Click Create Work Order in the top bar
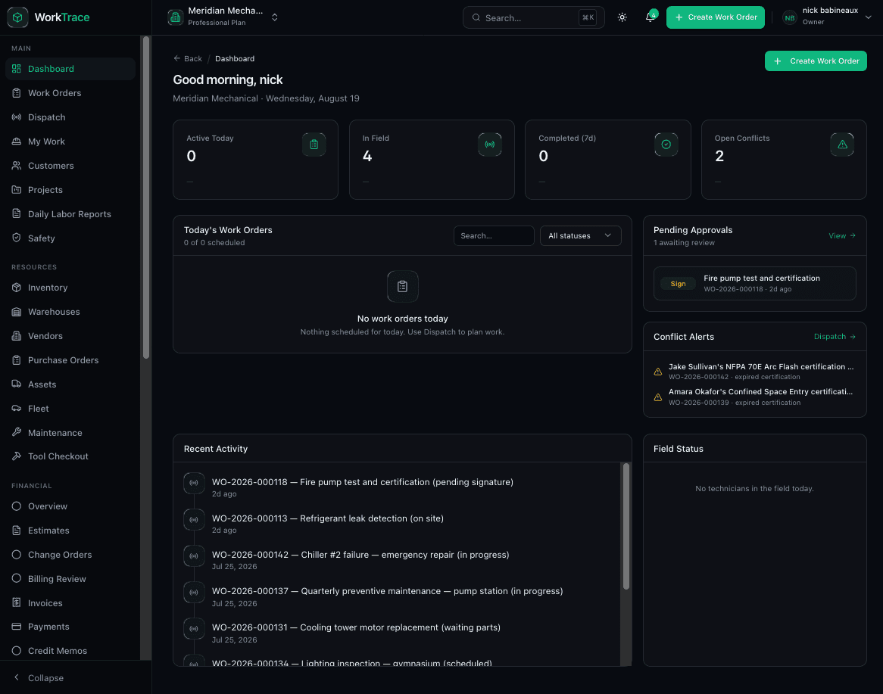This screenshot has height=694, width=883. click(x=715, y=17)
